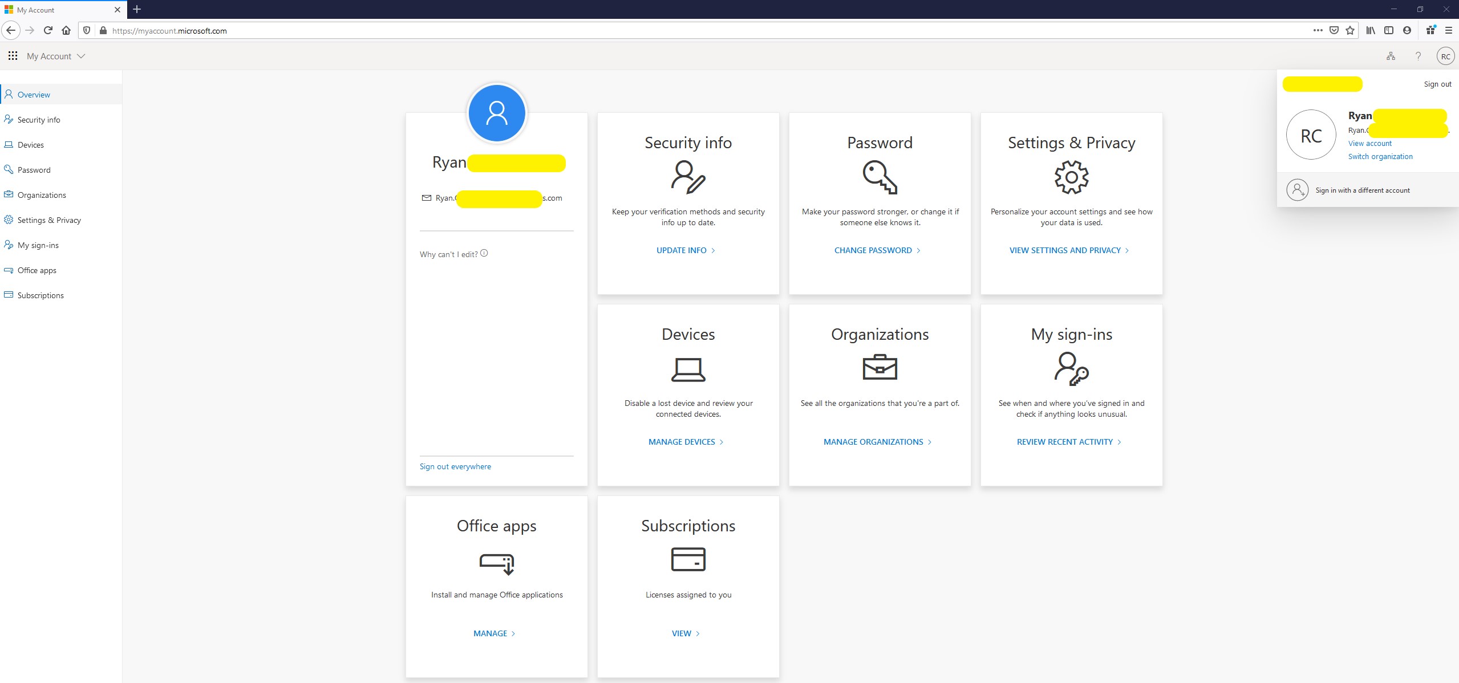
Task: Click the info icon beside Why can't I edit
Action: [484, 253]
